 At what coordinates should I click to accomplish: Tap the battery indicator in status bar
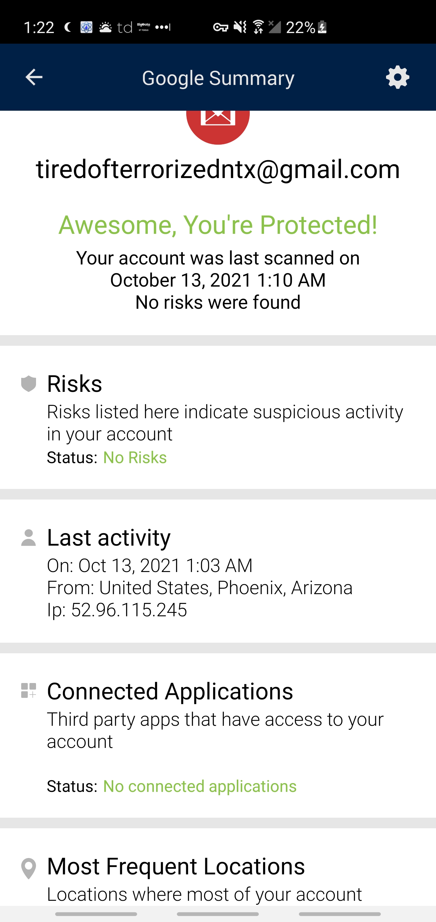tap(322, 27)
